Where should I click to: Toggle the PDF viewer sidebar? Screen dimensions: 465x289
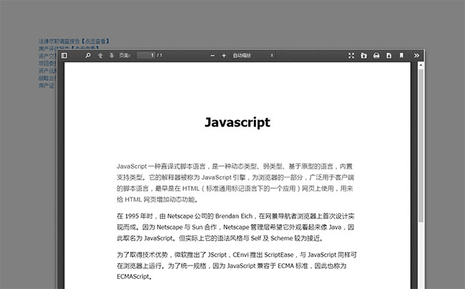[64, 55]
